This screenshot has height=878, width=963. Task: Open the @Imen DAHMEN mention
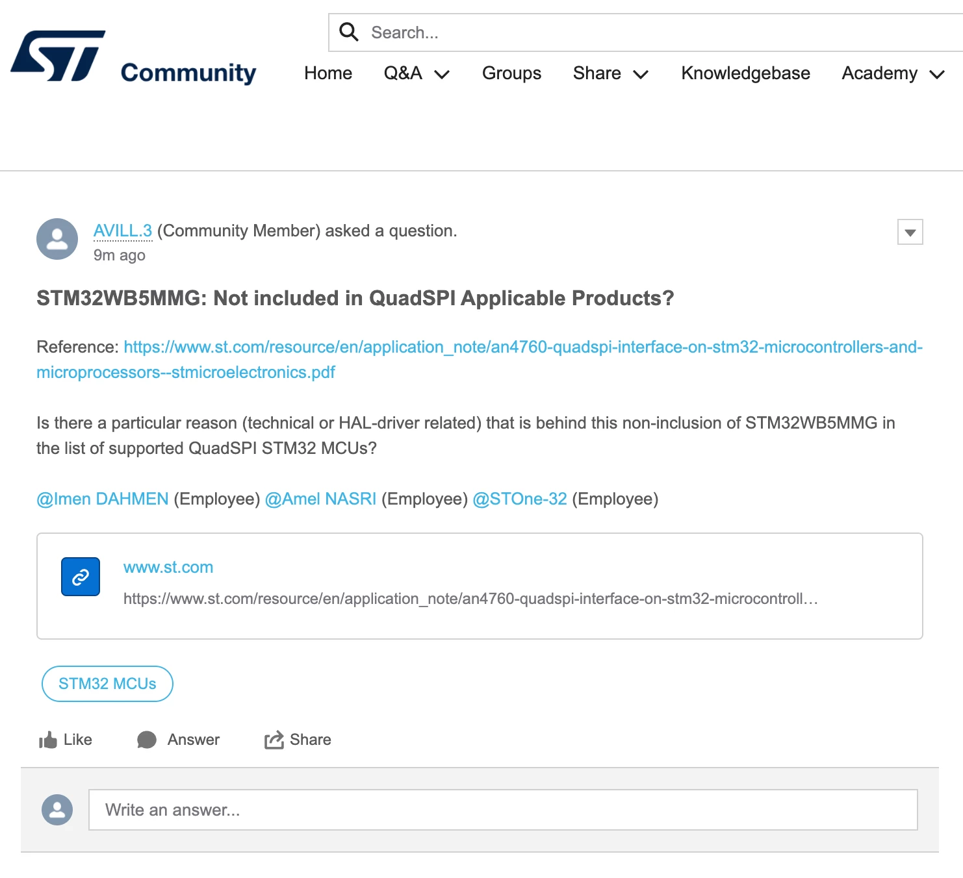(x=103, y=499)
